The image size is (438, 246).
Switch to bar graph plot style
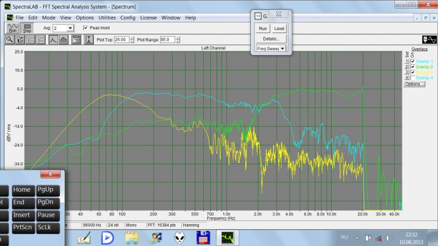(x=63, y=39)
